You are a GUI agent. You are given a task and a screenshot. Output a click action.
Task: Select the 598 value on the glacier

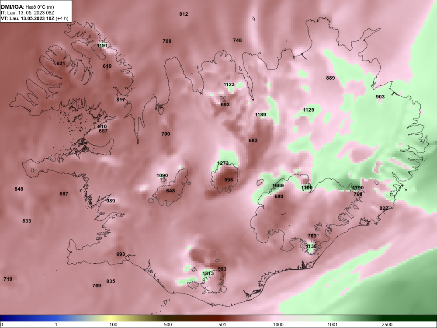coord(229,180)
